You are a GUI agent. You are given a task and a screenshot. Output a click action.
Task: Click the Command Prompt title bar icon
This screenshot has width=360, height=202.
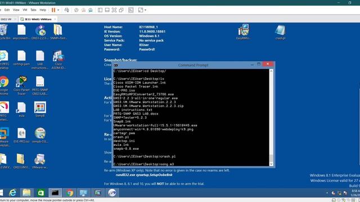[x=116, y=65]
